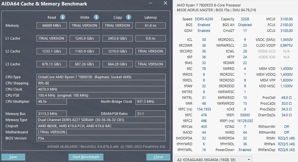
Task: Click Memory Copy TRIAL VERSION field
Action: pyautogui.click(x=117, y=25)
